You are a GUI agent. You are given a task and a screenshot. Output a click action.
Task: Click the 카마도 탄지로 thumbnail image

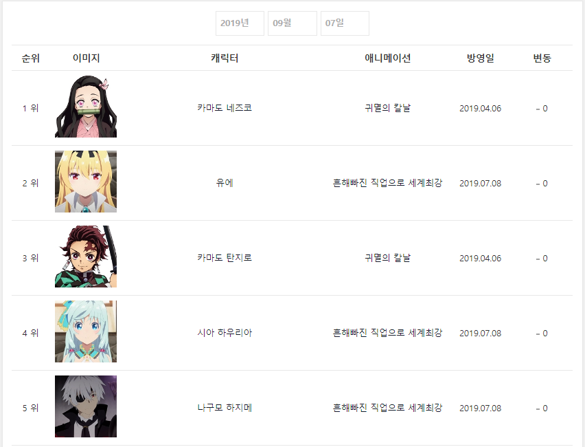click(x=86, y=257)
